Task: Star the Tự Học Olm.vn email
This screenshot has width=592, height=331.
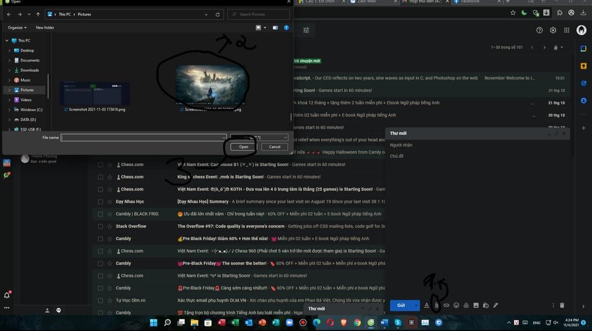Action: coord(109,300)
